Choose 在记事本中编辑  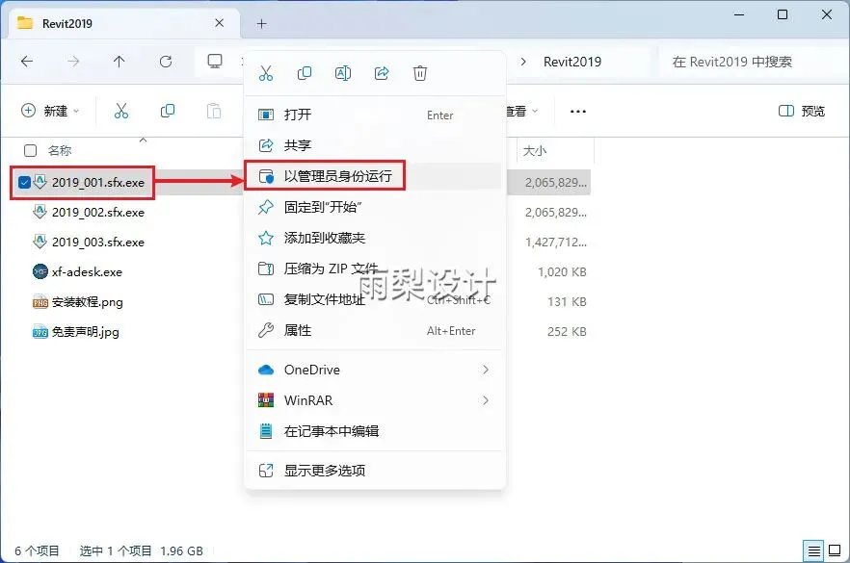click(x=373, y=431)
